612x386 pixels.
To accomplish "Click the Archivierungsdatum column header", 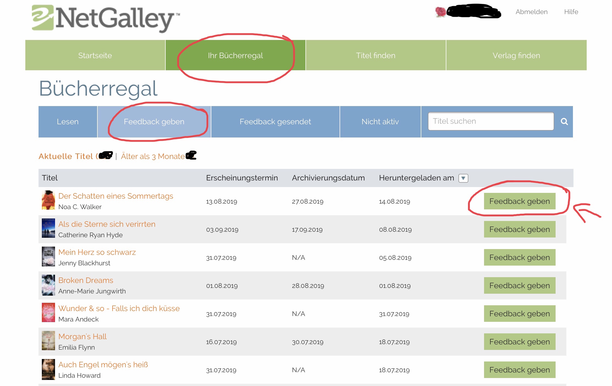I will pos(328,178).
